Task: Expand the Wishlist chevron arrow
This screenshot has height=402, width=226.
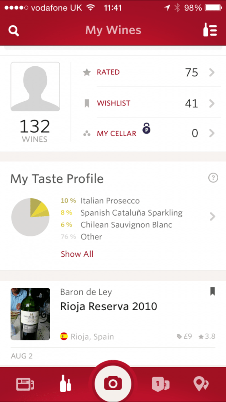Action: 211,104
